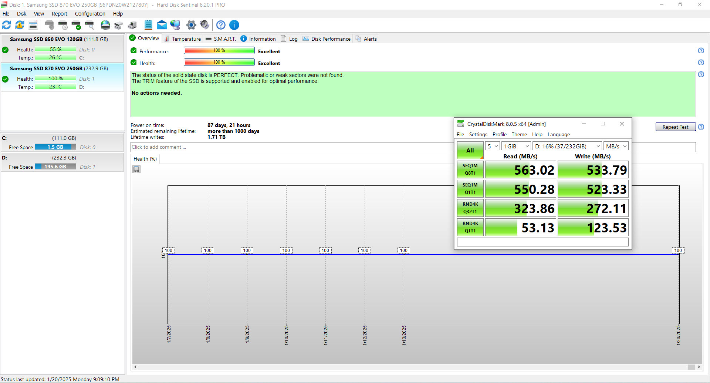The height and width of the screenshot is (383, 710).
Task: Click the disk list window toolbar icon
Action: (33, 25)
